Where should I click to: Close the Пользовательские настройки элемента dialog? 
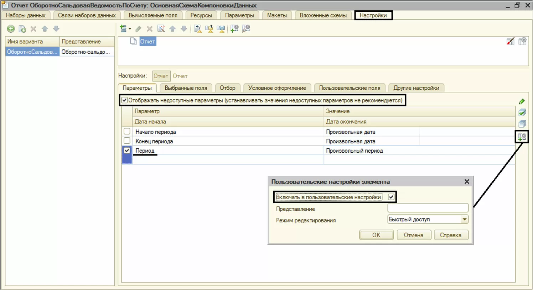pyautogui.click(x=467, y=182)
